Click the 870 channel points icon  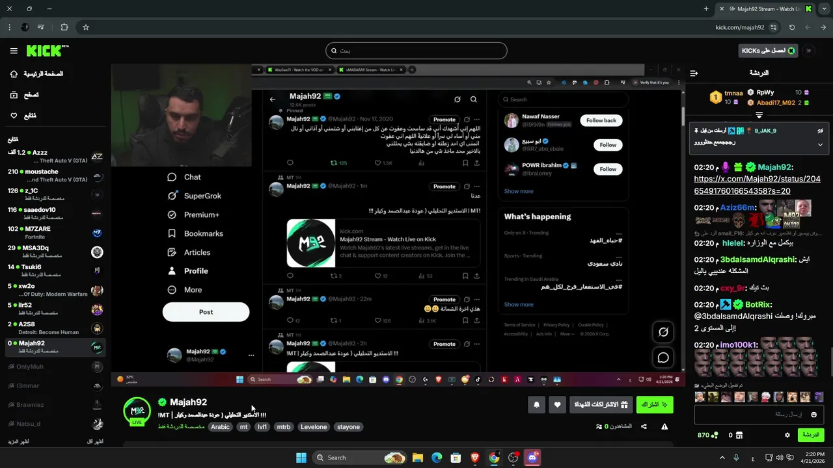pyautogui.click(x=714, y=435)
